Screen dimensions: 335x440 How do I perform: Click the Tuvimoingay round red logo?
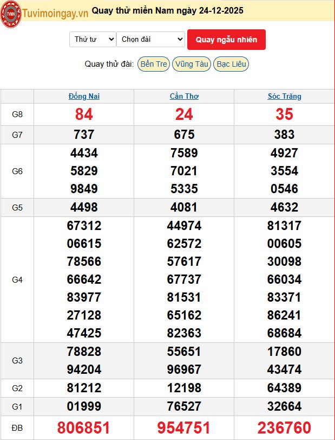11,14
